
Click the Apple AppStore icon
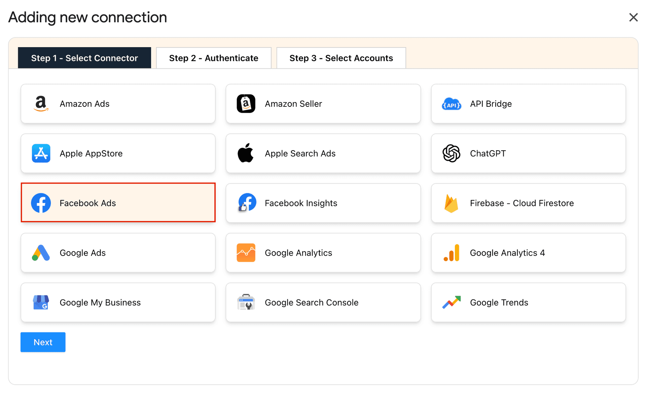pos(40,153)
